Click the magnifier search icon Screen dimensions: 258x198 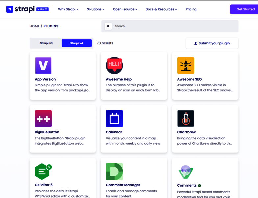pyautogui.click(x=108, y=26)
